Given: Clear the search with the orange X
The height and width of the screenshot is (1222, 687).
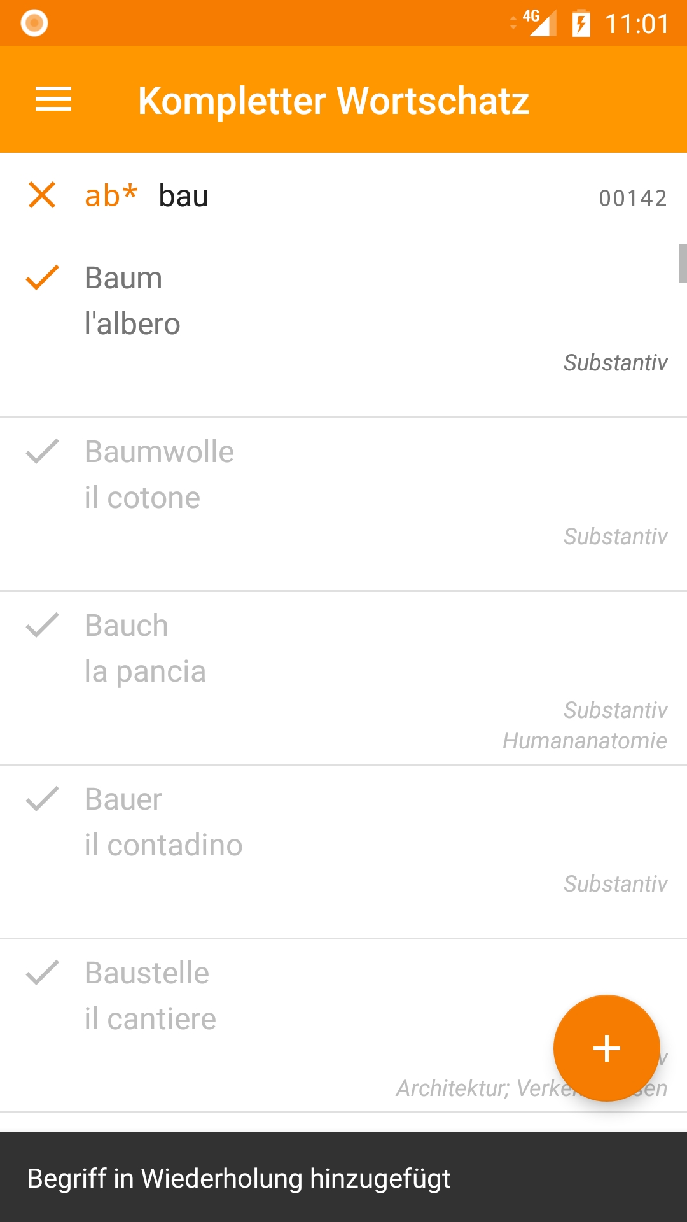Looking at the screenshot, I should (42, 195).
